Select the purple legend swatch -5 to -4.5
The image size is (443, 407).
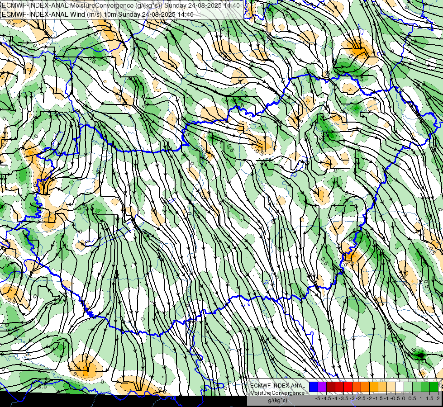pyautogui.click(x=322, y=387)
